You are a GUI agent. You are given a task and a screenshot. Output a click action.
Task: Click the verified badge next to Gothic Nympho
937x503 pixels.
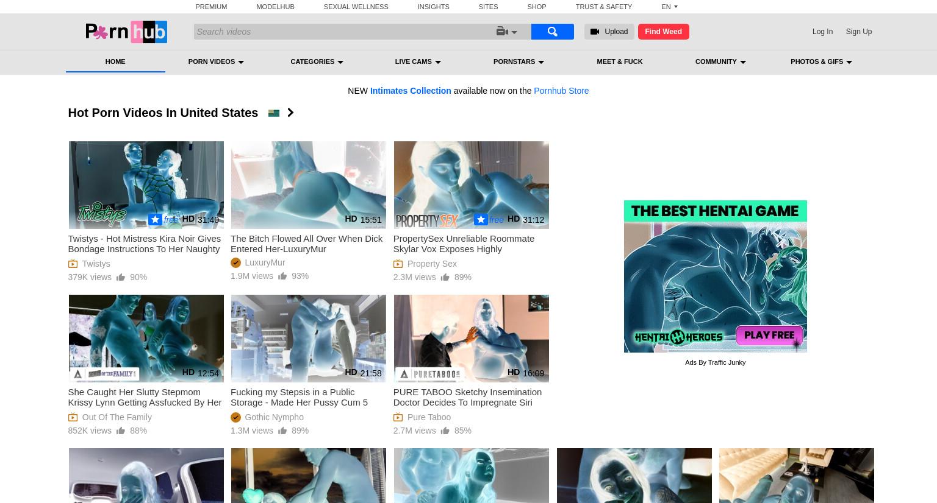coord(235,417)
